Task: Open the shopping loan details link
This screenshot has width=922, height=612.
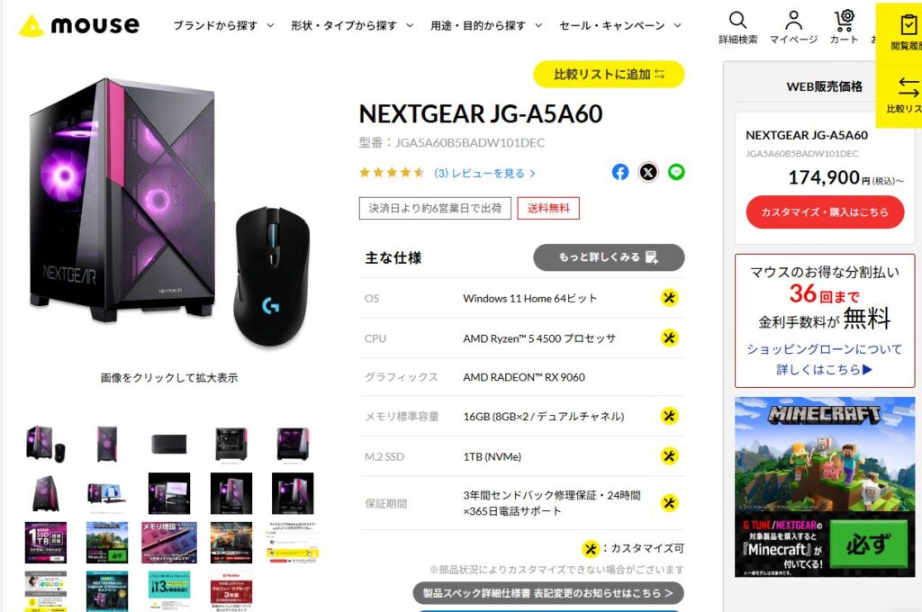Action: point(825,359)
